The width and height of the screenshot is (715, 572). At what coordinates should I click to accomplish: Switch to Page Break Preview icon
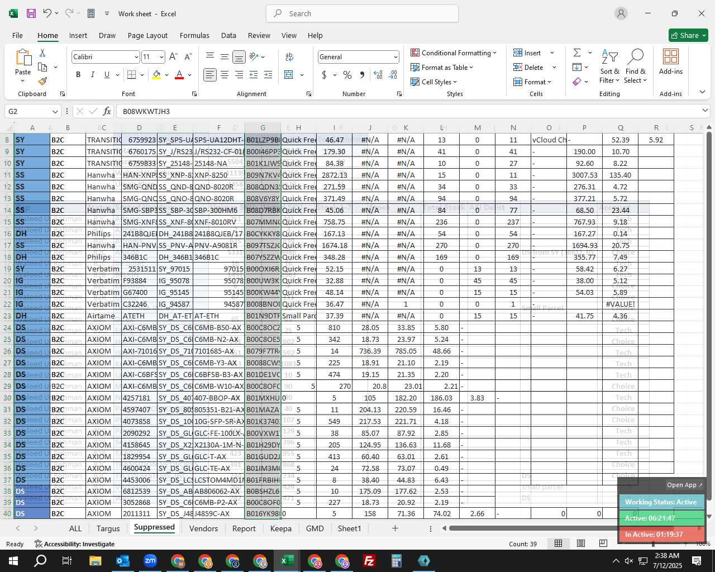click(x=603, y=544)
